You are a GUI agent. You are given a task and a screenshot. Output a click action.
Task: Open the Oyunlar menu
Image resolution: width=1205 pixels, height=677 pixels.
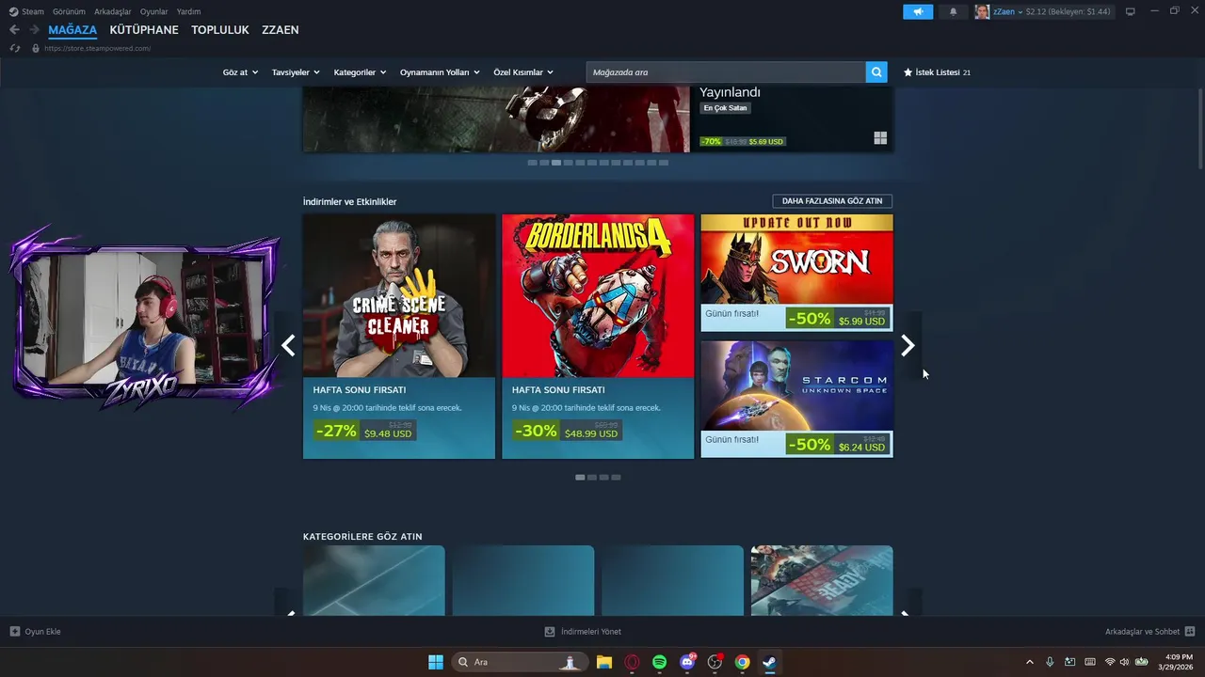pos(154,11)
